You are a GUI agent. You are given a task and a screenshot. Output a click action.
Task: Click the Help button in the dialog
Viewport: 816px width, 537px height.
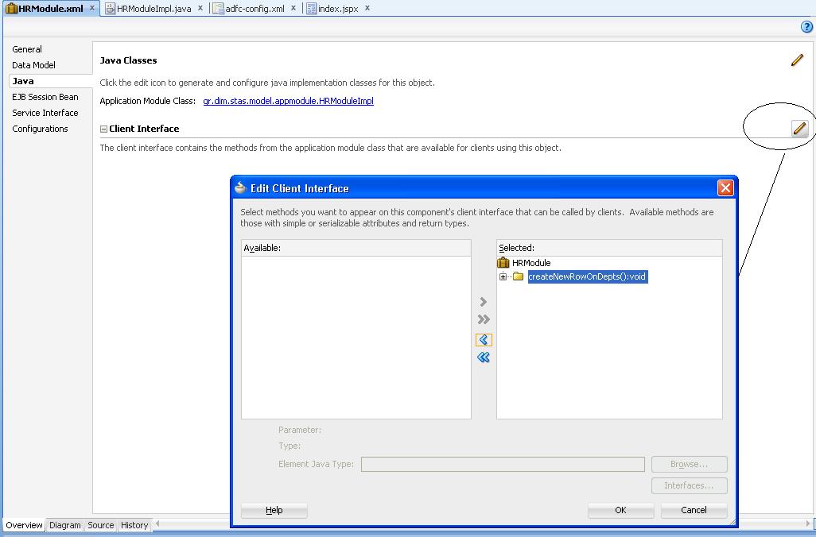click(x=274, y=510)
